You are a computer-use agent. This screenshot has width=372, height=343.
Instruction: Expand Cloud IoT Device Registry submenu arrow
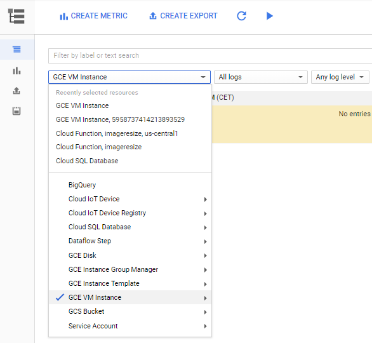tap(206, 213)
